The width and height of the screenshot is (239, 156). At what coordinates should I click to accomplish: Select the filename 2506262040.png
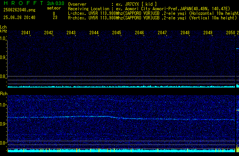click(x=19, y=10)
